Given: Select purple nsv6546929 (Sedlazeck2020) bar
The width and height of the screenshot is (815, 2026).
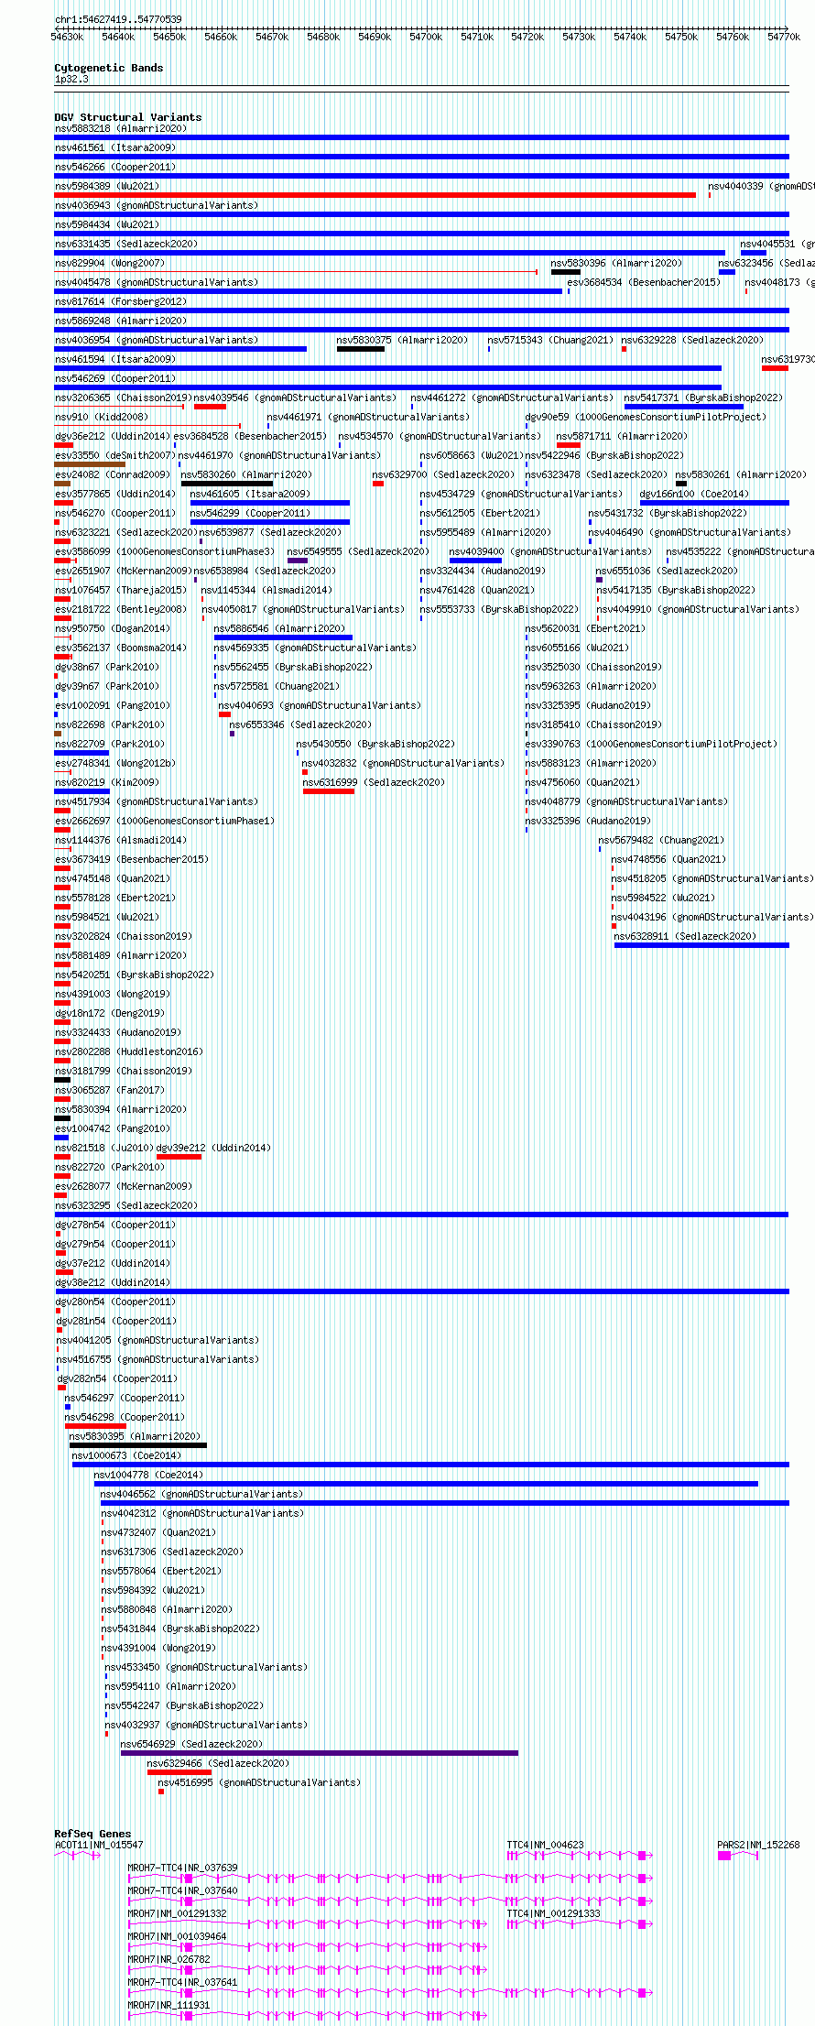Looking at the screenshot, I should click(x=320, y=1753).
